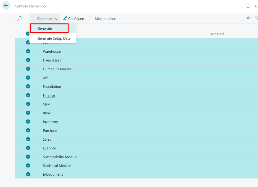Toggle the check mark beside Sustainability Module
This screenshot has height=187, width=258.
[28, 157]
